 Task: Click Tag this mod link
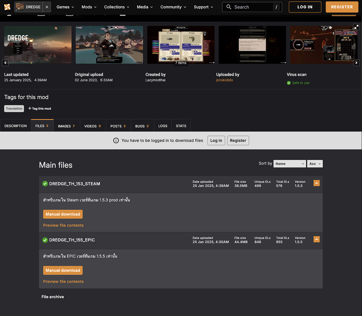pyautogui.click(x=40, y=109)
